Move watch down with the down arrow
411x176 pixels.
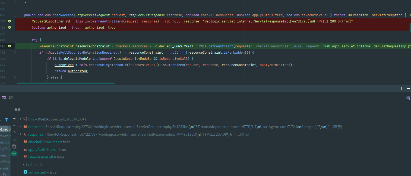[x=14, y=139]
